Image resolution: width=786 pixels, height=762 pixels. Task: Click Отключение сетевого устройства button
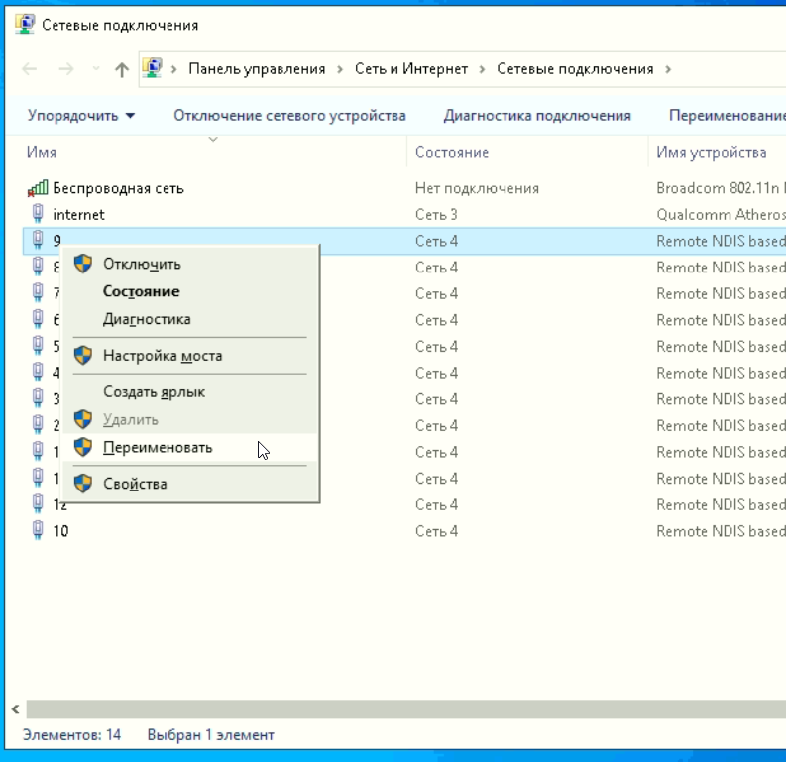[289, 116]
